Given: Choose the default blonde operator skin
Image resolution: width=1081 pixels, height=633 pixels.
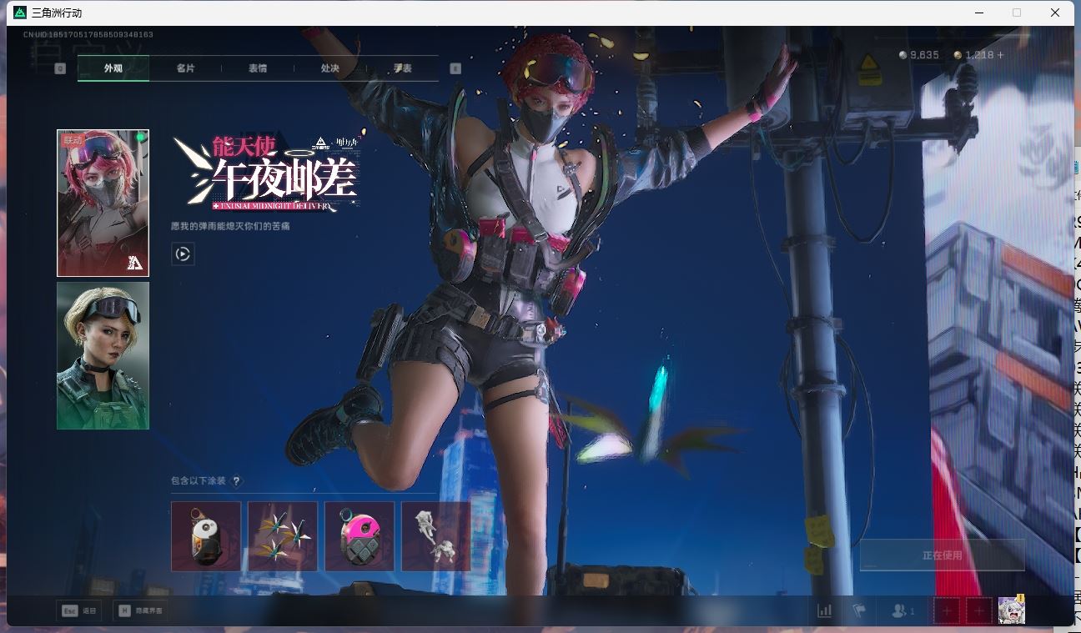Looking at the screenshot, I should coord(103,355).
